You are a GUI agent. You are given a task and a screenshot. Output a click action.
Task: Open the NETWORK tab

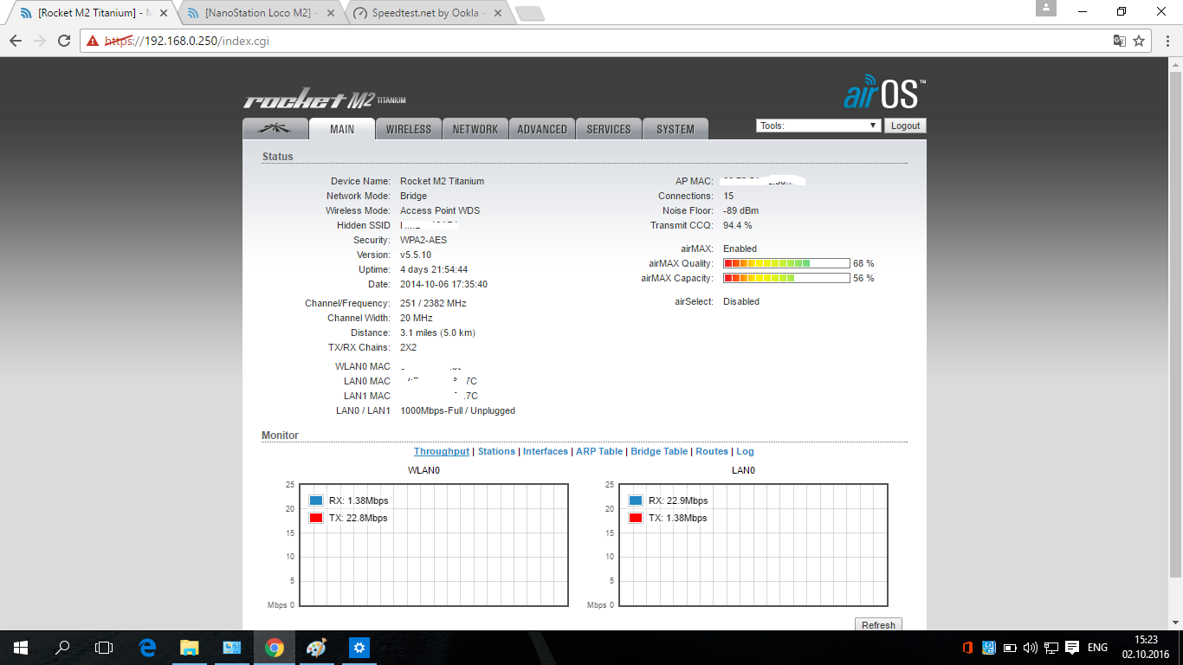[475, 129]
